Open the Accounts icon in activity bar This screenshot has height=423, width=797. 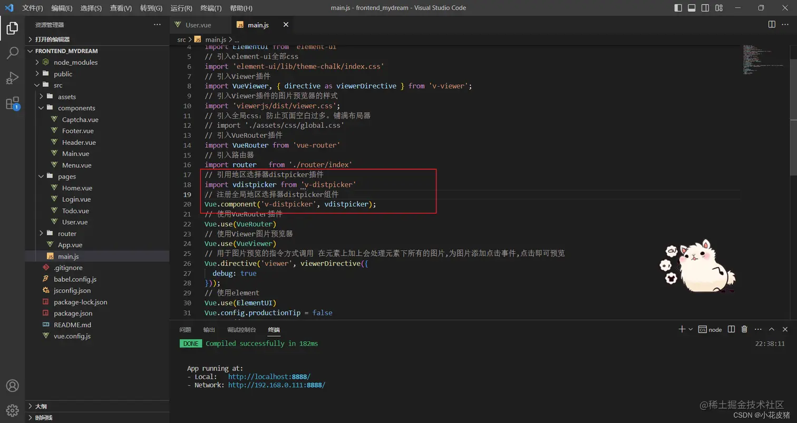12,386
